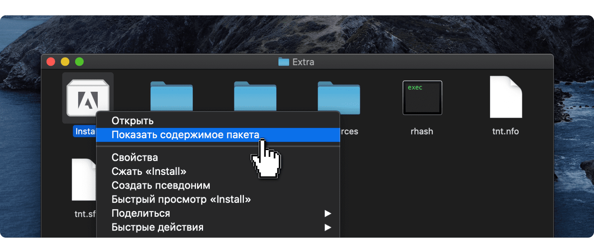Open Свойства from the context menu
Viewport: 594px width, 252px height.
tap(135, 157)
